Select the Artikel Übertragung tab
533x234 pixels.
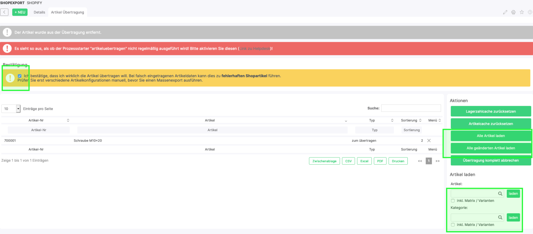click(68, 12)
